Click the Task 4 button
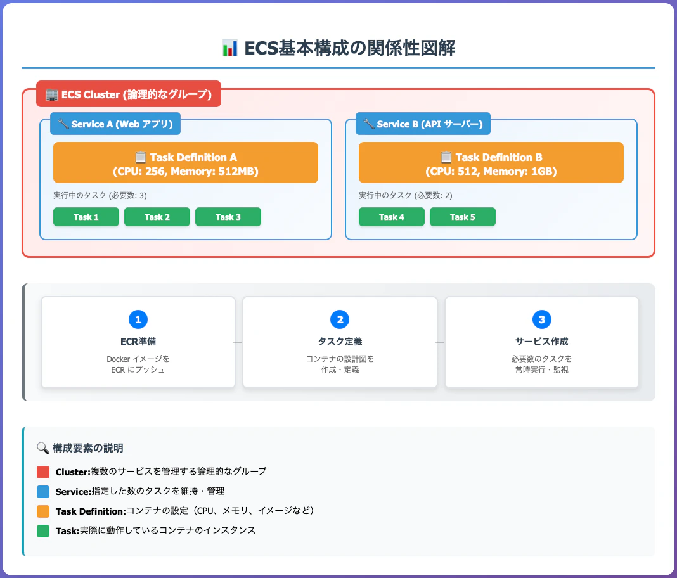The width and height of the screenshot is (677, 578). [392, 217]
